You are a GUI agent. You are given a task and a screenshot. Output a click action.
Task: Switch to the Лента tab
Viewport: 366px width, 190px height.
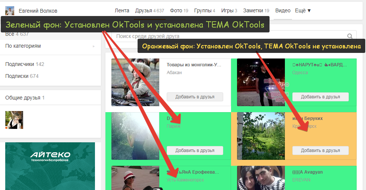coord(122,10)
